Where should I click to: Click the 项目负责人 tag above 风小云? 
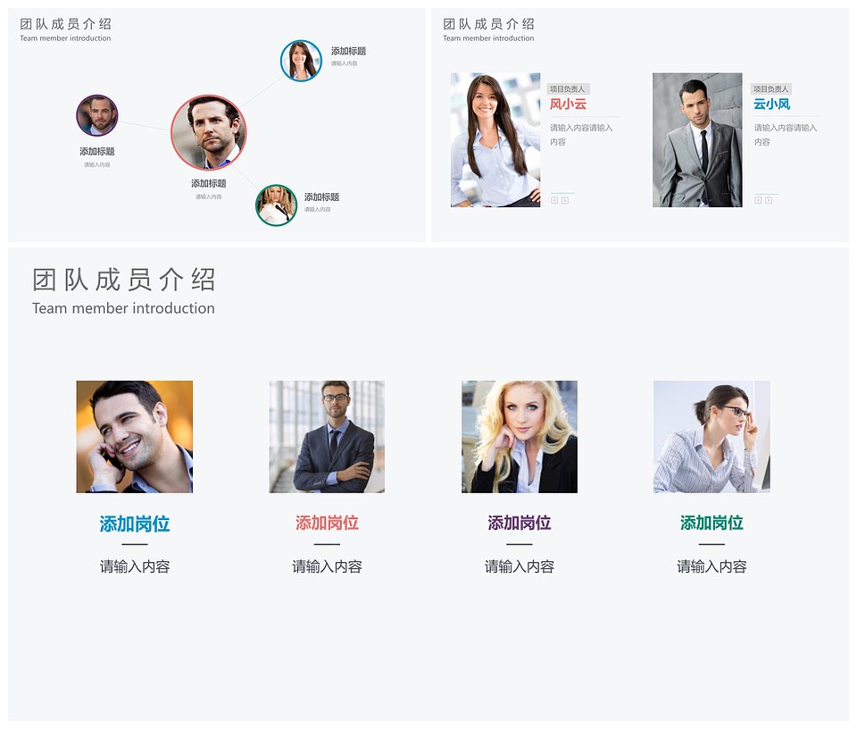coord(568,88)
